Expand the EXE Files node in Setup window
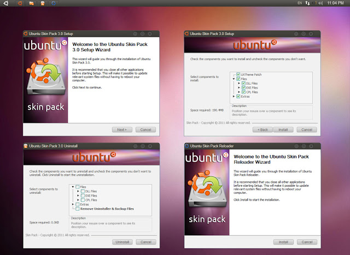Image resolution: width=350 pixels, height=255 pixels. coord(239,87)
